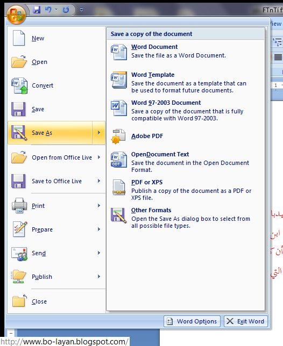
Task: Select New in the Office menu
Action: (56, 38)
